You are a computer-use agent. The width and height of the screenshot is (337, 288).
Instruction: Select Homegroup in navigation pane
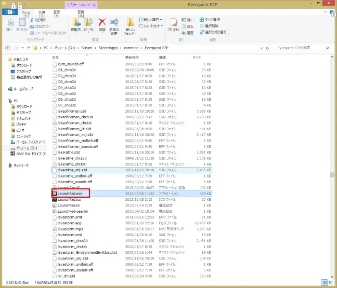click(x=20, y=89)
